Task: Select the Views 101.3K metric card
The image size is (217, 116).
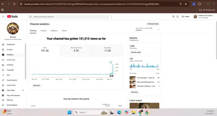Action: [x=45, y=51]
